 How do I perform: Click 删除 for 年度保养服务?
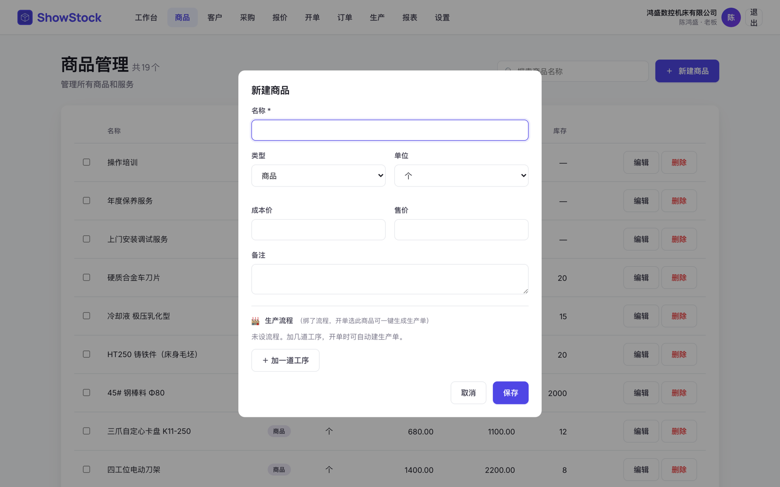(679, 201)
